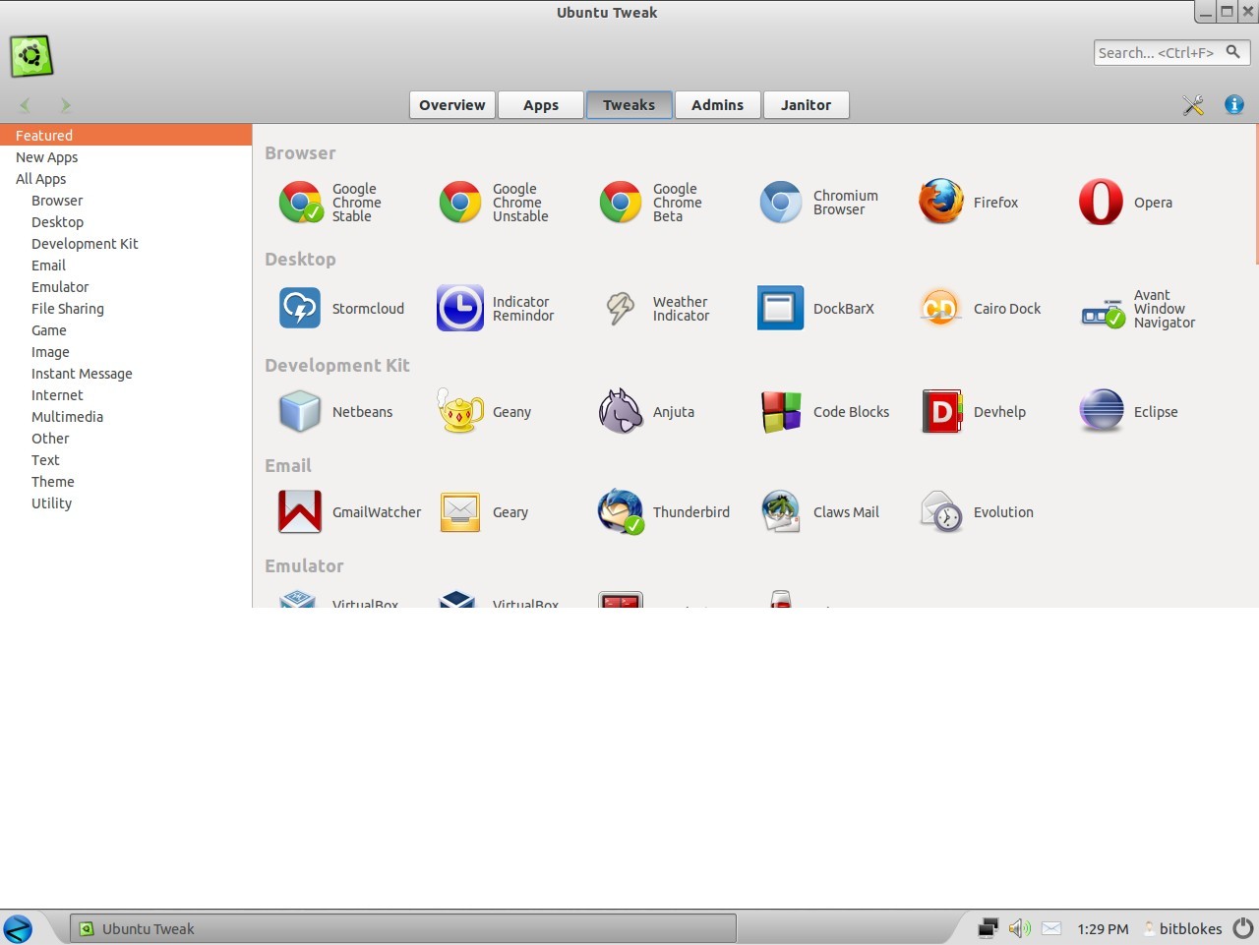
Task: Open bitblokes user menu
Action: [x=1183, y=928]
